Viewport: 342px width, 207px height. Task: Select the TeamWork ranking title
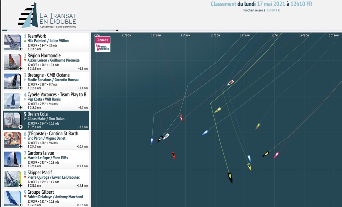pos(37,36)
